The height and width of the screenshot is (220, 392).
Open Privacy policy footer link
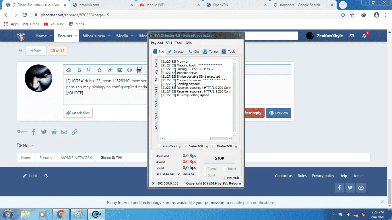(323, 176)
